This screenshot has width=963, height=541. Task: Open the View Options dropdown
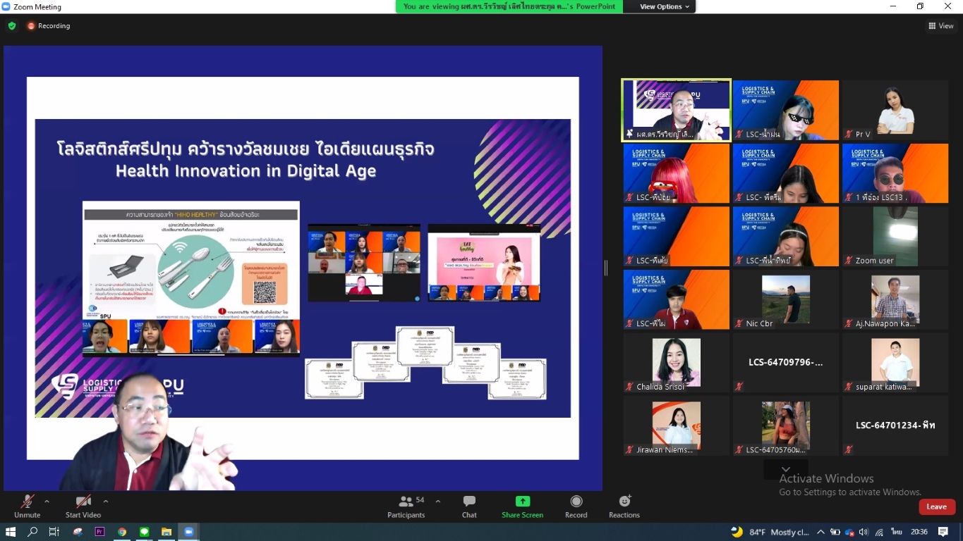tap(664, 7)
